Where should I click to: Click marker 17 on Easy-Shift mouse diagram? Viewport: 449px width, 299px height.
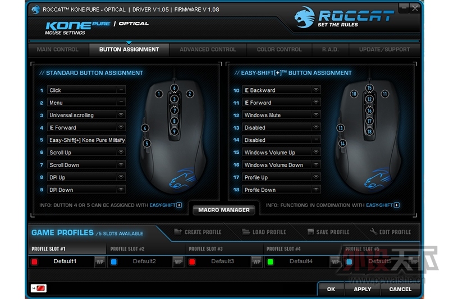[x=369, y=121]
